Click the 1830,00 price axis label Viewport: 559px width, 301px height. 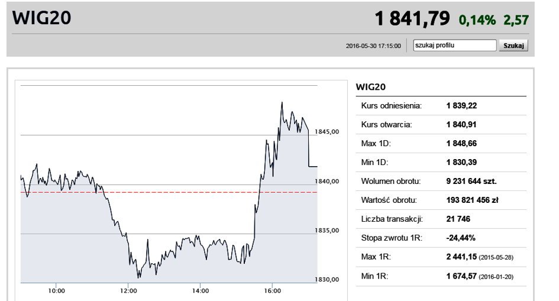tap(327, 279)
